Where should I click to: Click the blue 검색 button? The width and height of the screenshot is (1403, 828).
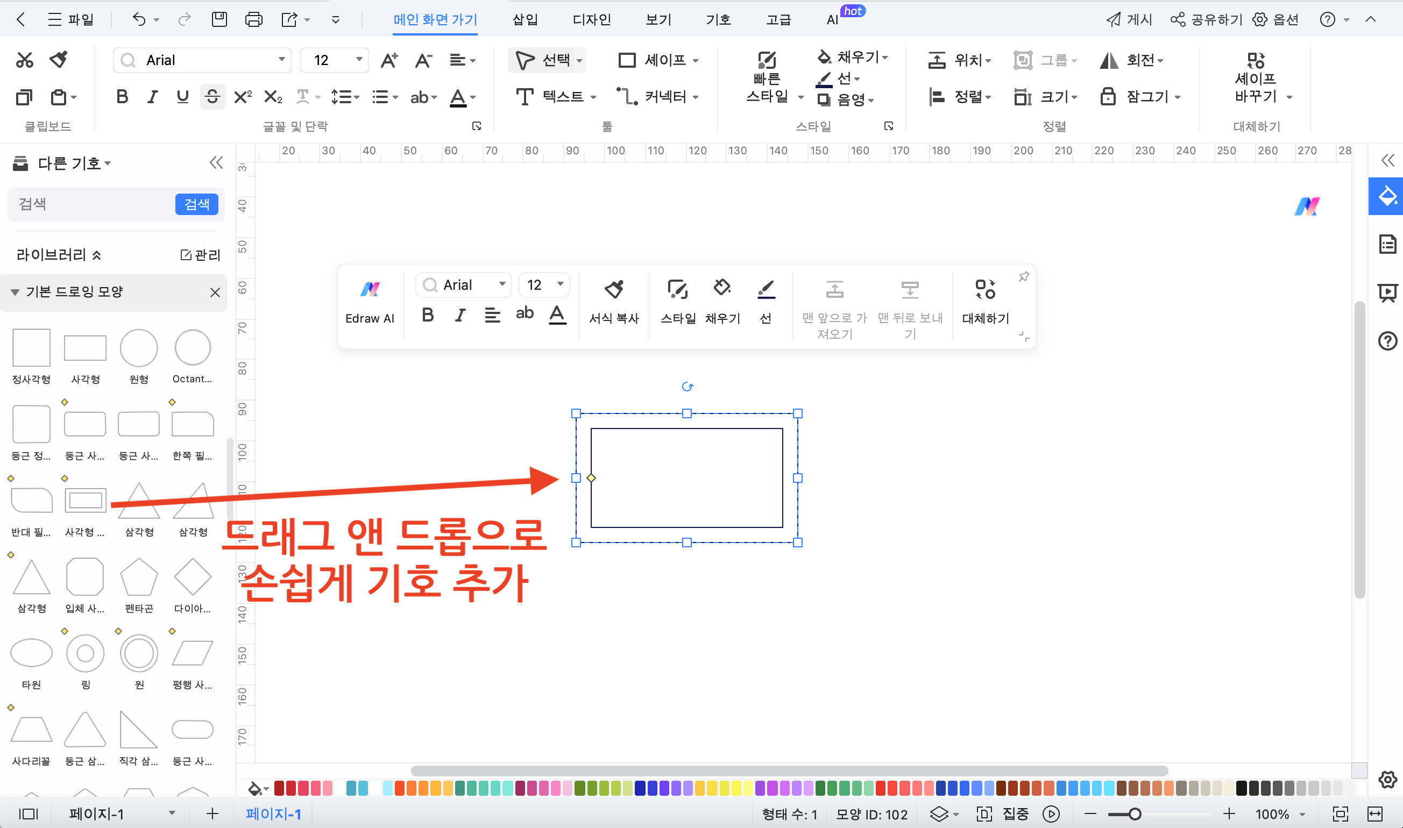click(196, 204)
